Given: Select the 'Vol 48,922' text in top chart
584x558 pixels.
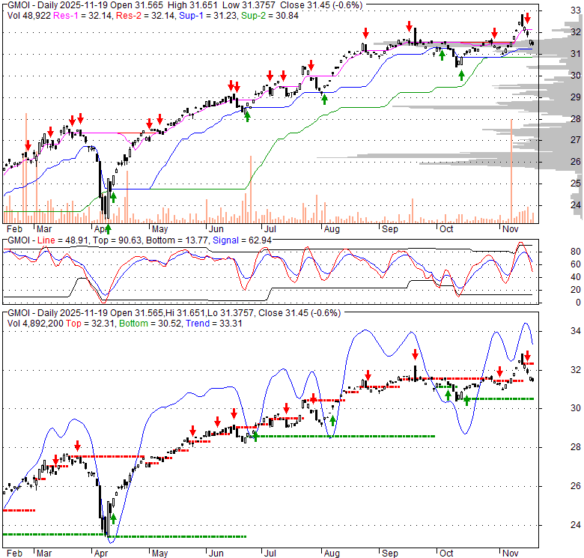Looking at the screenshot, I should tap(29, 16).
